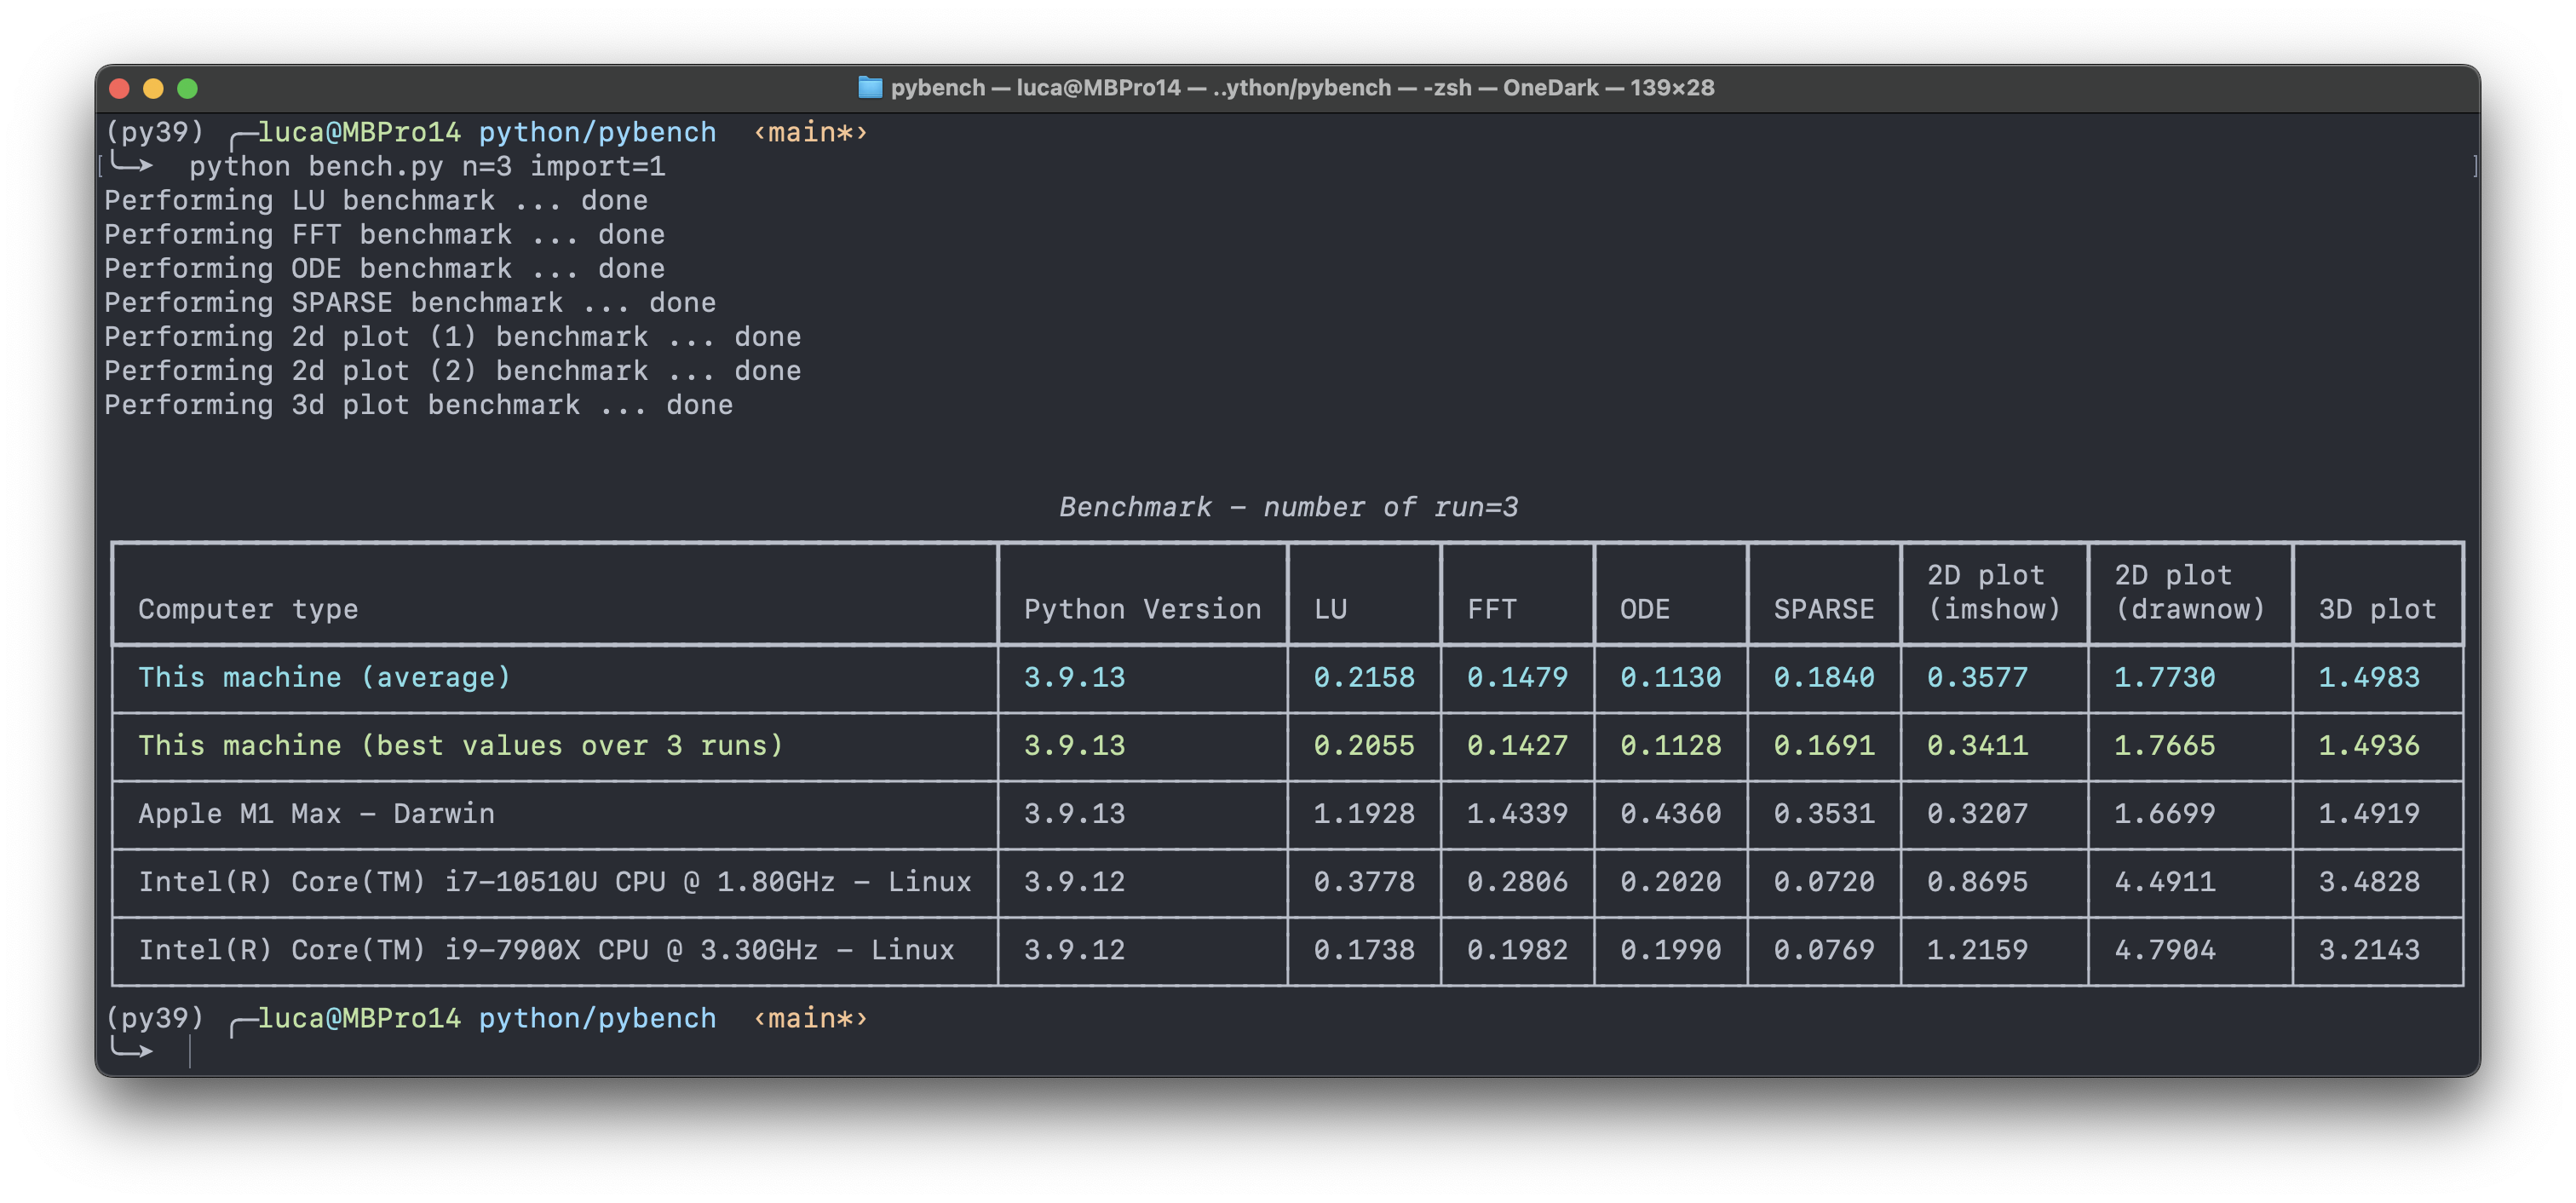
Task: Click the Intel i7-10510U CPU row label
Action: 555,881
